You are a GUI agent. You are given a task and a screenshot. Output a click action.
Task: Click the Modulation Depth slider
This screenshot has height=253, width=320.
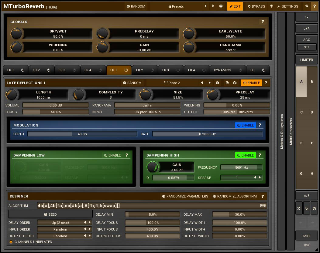82,134
